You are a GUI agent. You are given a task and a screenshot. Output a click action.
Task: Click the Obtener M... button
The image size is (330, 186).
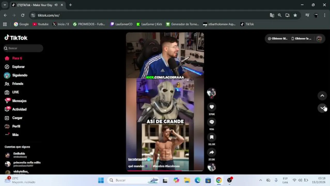click(278, 38)
